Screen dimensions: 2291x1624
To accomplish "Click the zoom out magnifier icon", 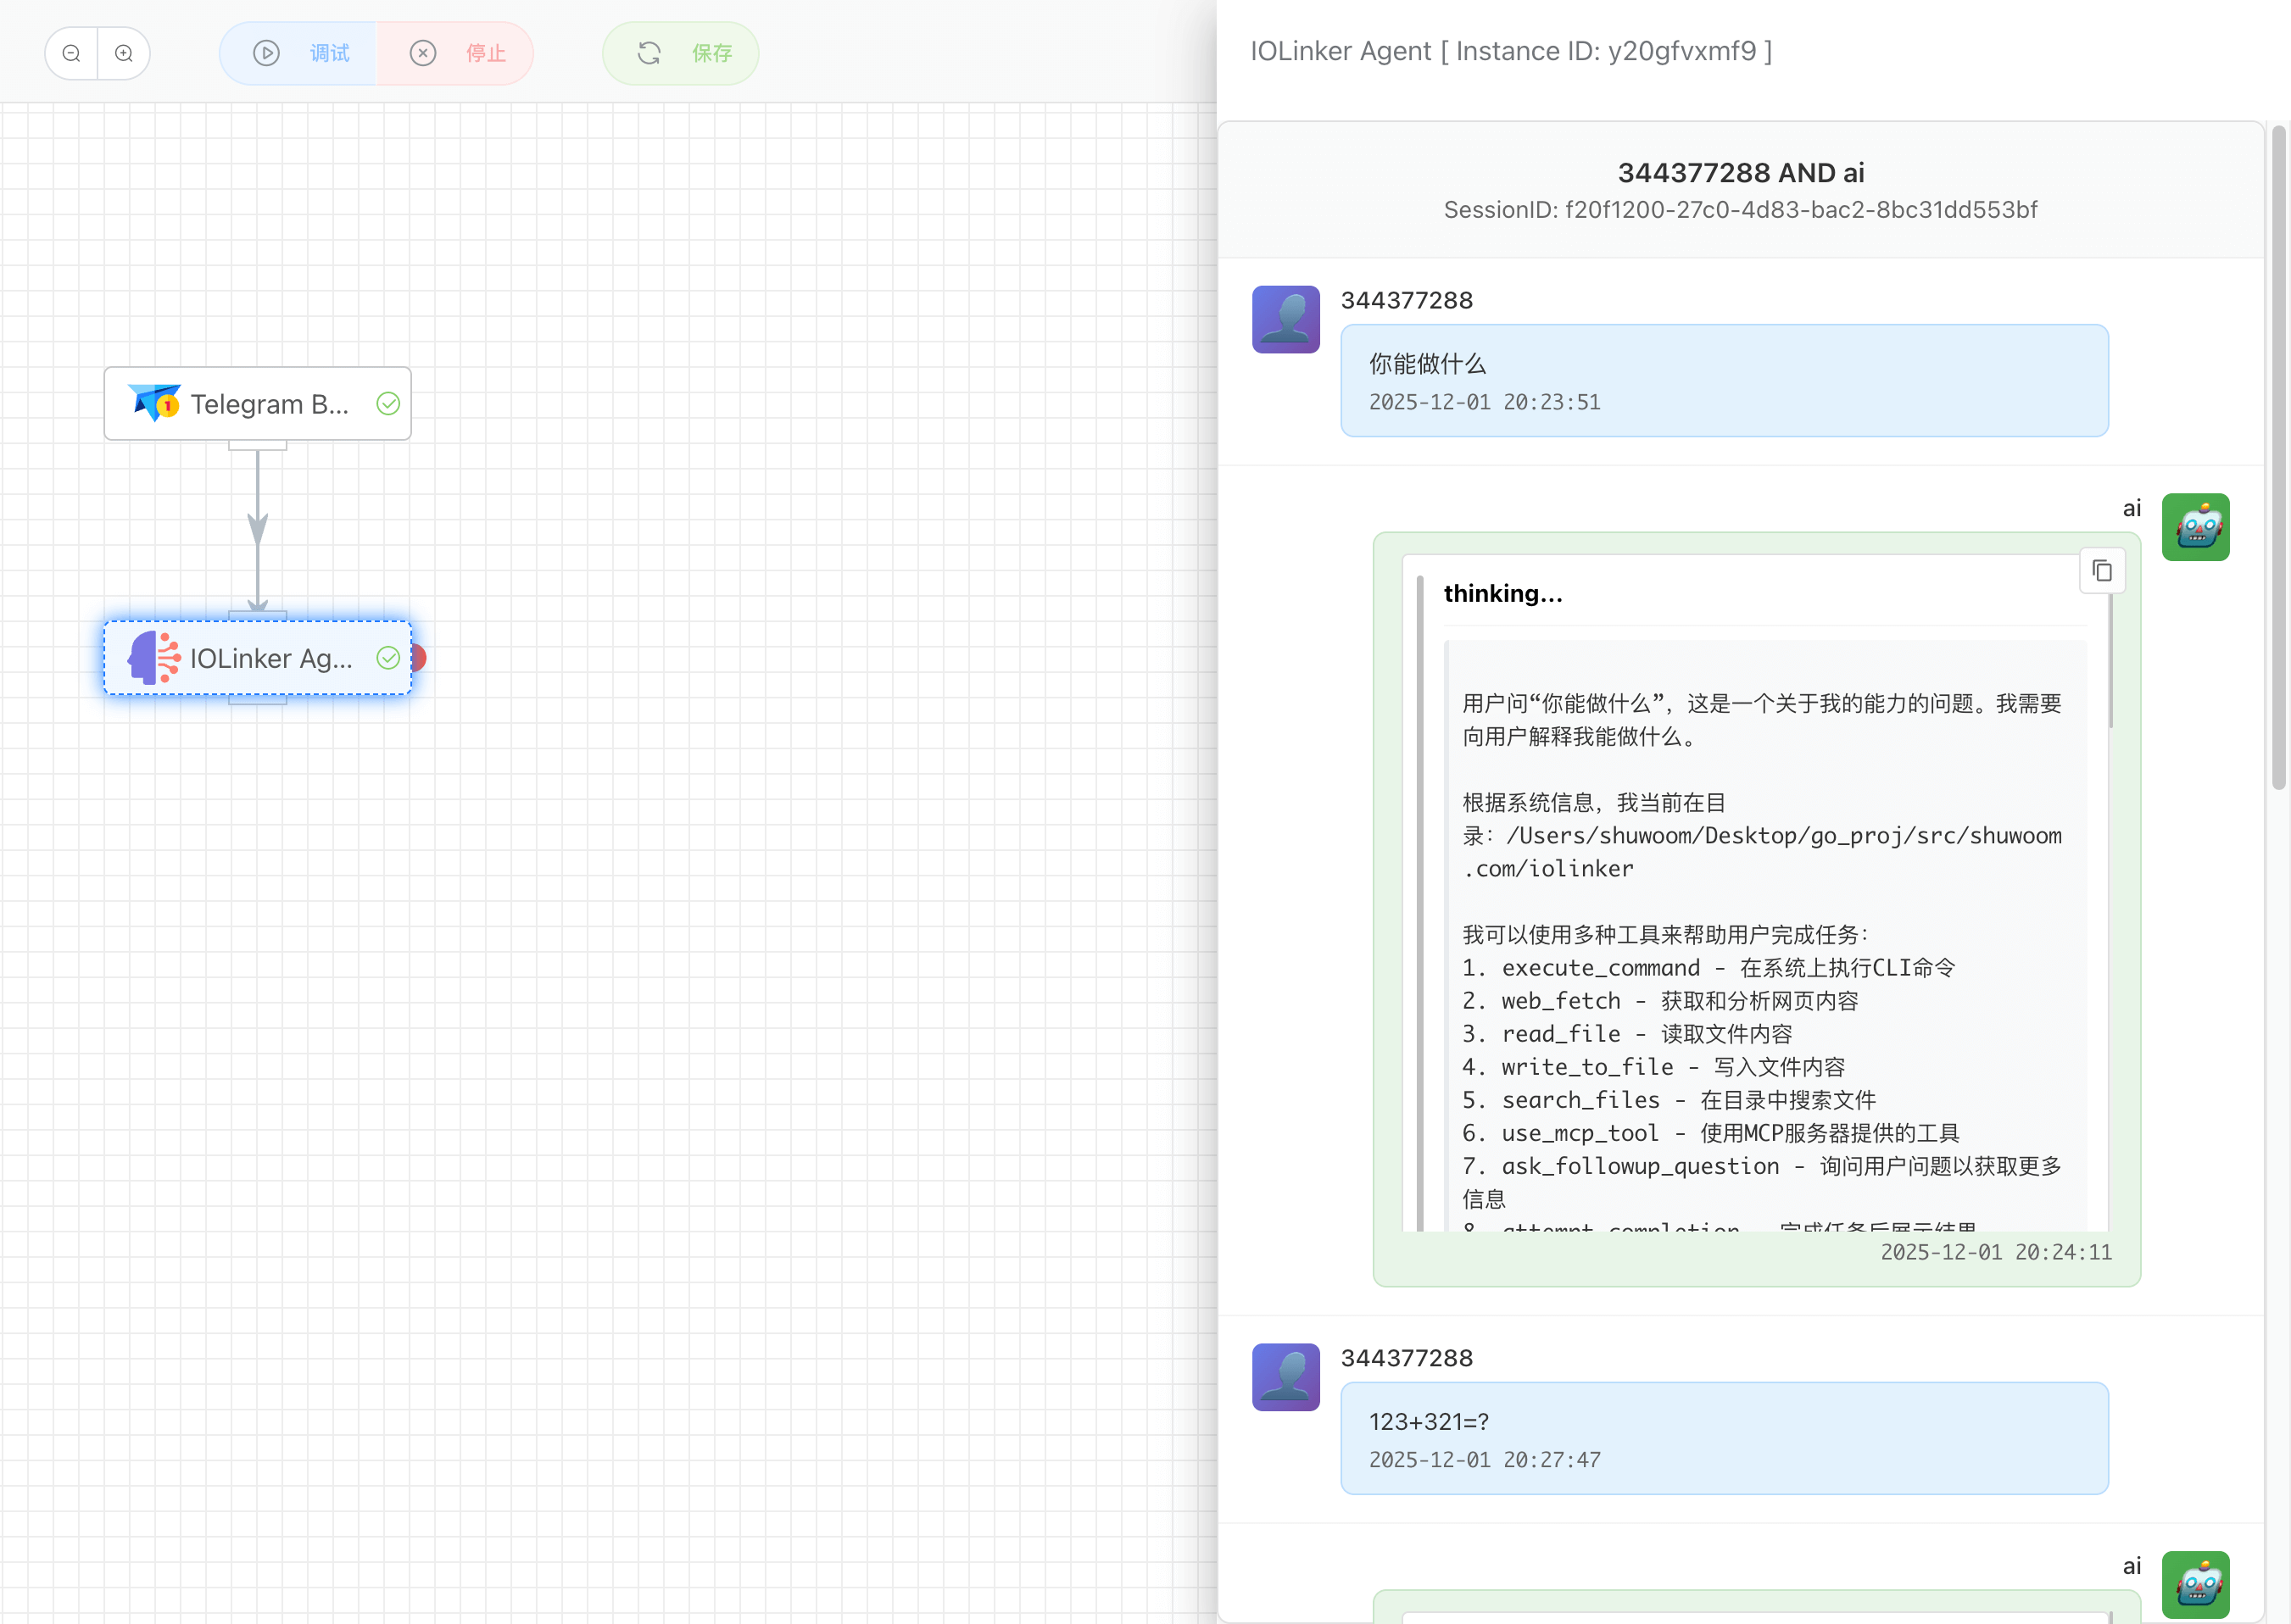I will coord(71,53).
